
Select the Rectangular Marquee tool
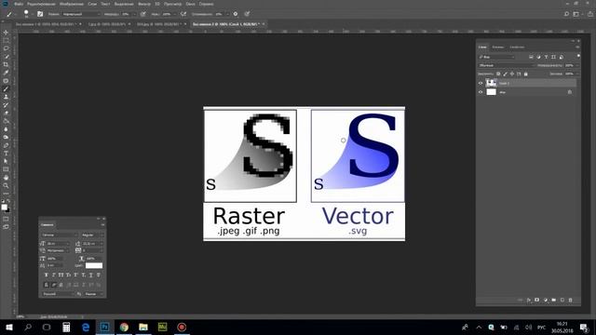[6, 41]
